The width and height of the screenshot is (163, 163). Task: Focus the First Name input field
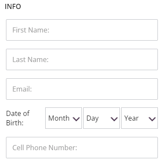(x=82, y=30)
